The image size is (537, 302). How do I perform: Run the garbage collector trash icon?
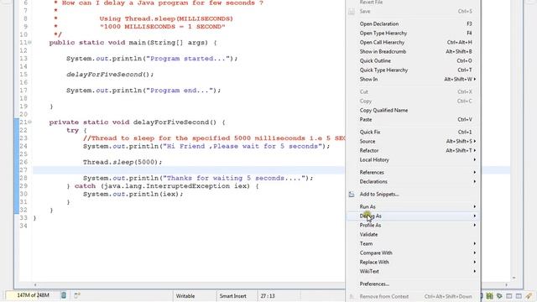[64, 295]
